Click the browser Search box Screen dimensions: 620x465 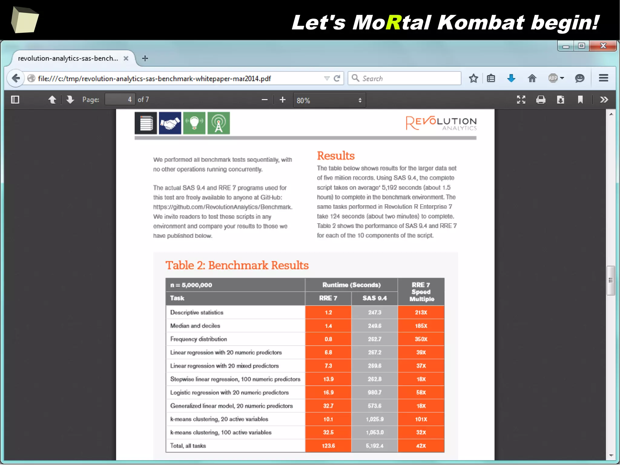[x=404, y=78]
